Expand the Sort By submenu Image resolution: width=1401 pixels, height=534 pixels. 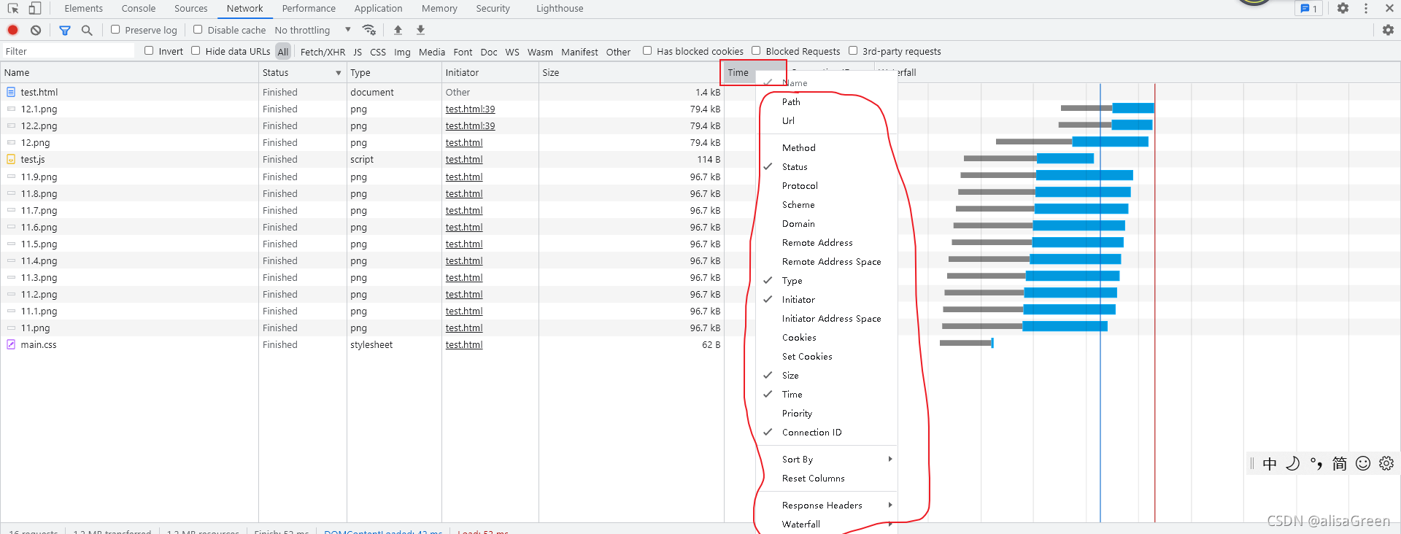click(827, 460)
